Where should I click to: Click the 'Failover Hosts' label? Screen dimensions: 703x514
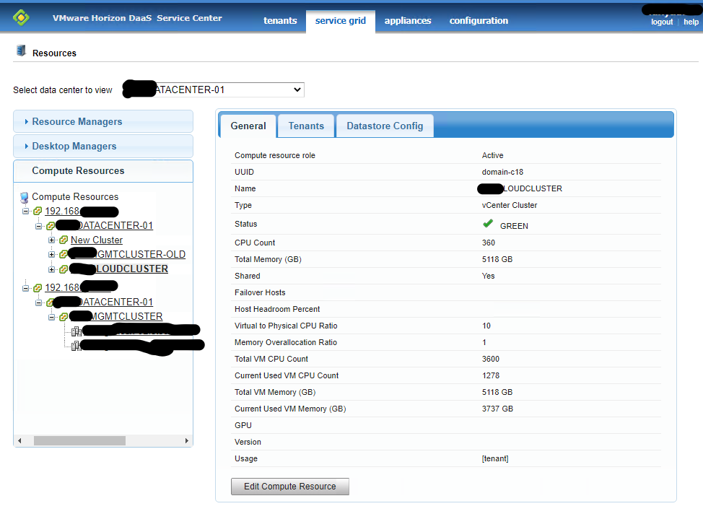pyautogui.click(x=260, y=292)
